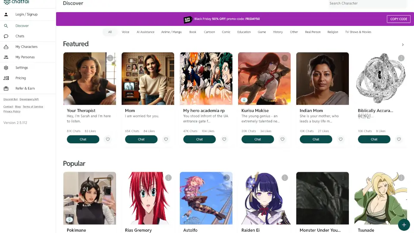Like the Your Therapist character
Screen dimensions: 414x233
108,139
